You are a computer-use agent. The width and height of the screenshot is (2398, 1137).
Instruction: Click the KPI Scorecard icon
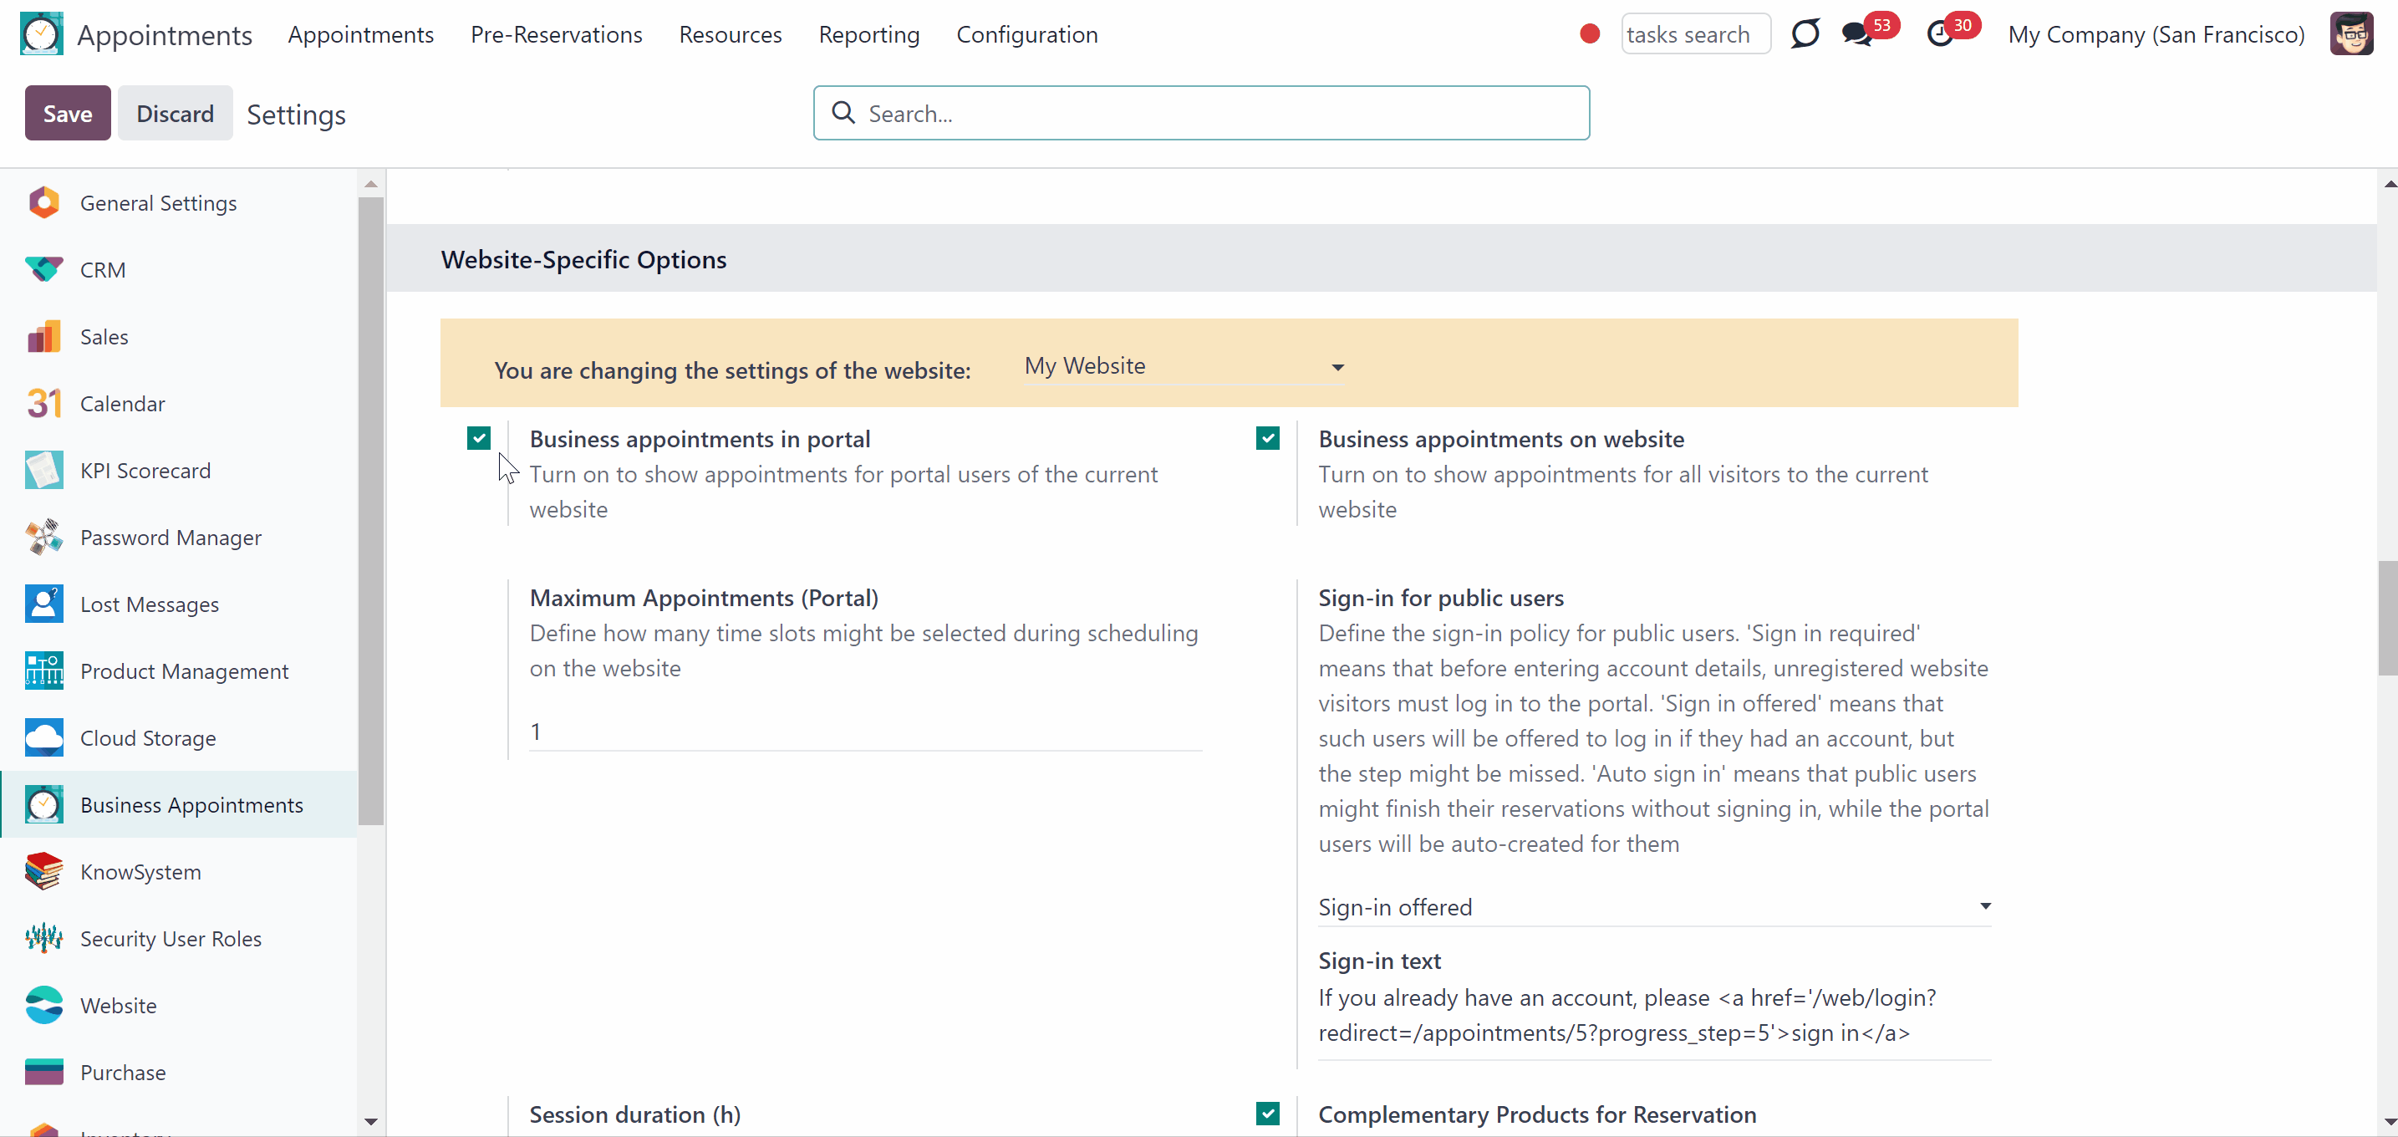[43, 470]
